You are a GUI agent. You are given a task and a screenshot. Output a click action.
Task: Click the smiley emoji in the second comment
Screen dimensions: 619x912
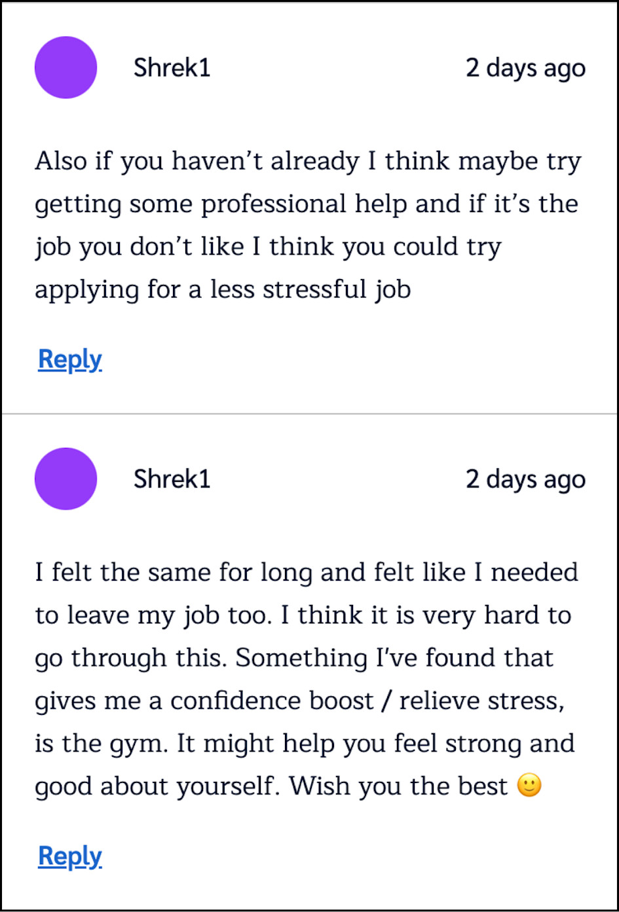[x=529, y=785]
